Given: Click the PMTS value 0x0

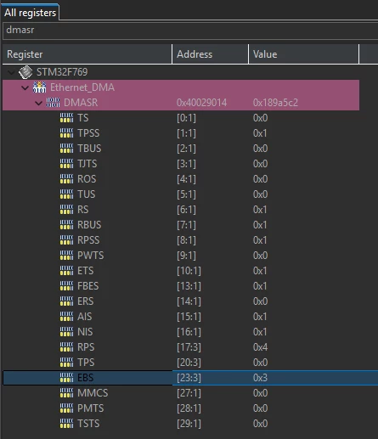Looking at the screenshot, I should pyautogui.click(x=260, y=408).
